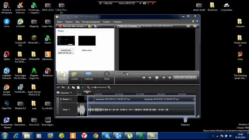The image size is (249, 140).
Task: Open the Вид menu
Action: pos(77,22)
